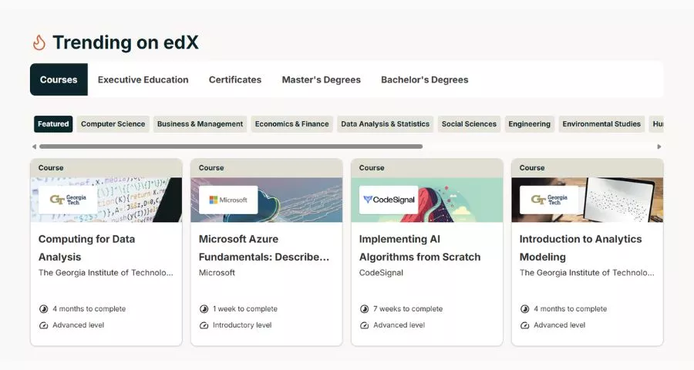Select the Social Sciences category chip
The image size is (694, 370).
click(x=469, y=124)
